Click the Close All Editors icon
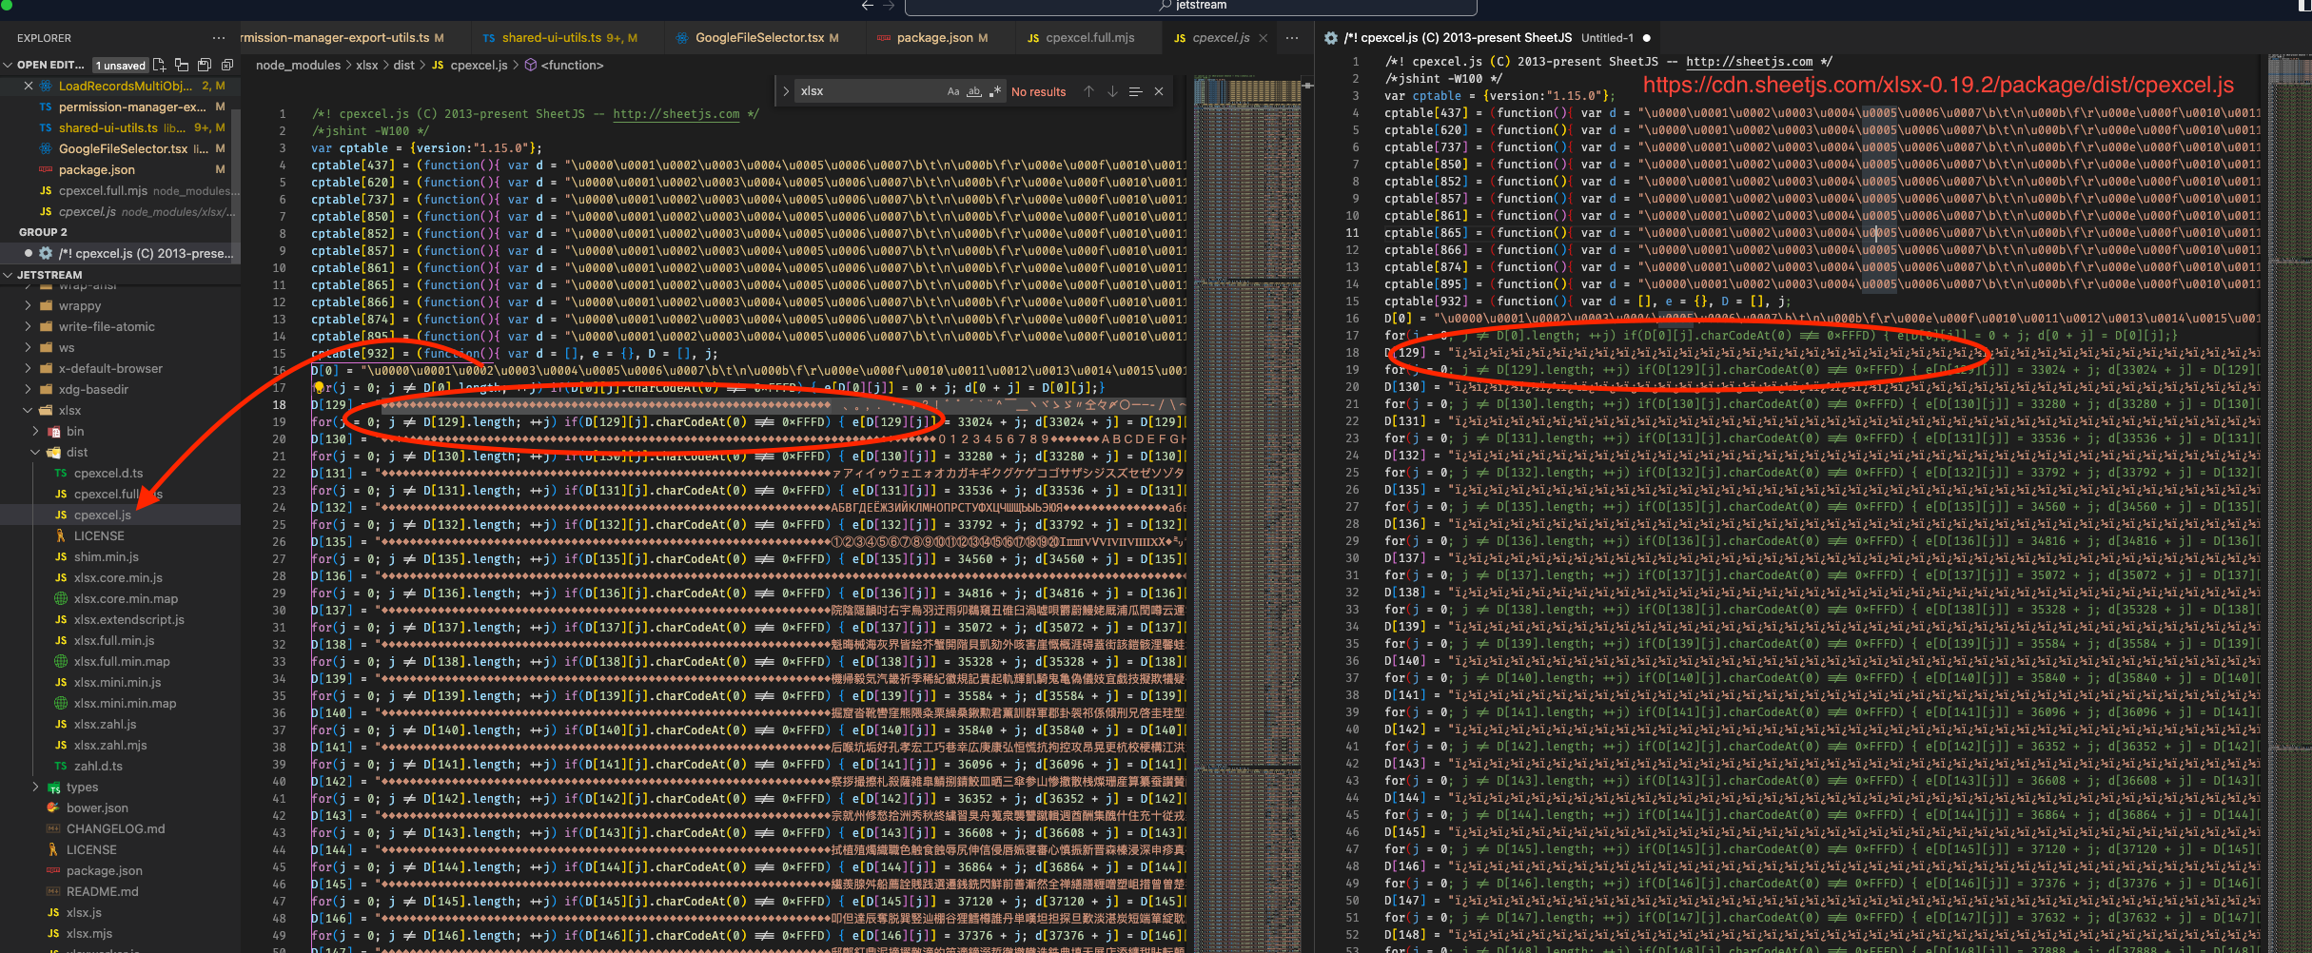This screenshot has width=2312, height=953. 227,65
